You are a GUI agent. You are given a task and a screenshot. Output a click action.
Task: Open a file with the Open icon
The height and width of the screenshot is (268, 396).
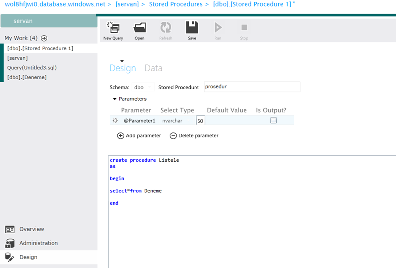pyautogui.click(x=140, y=28)
